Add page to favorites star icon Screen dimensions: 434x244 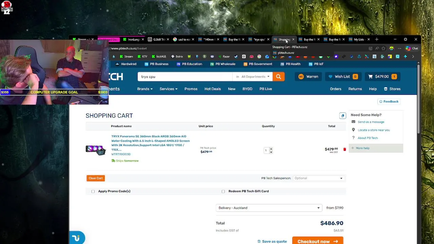(x=383, y=48)
